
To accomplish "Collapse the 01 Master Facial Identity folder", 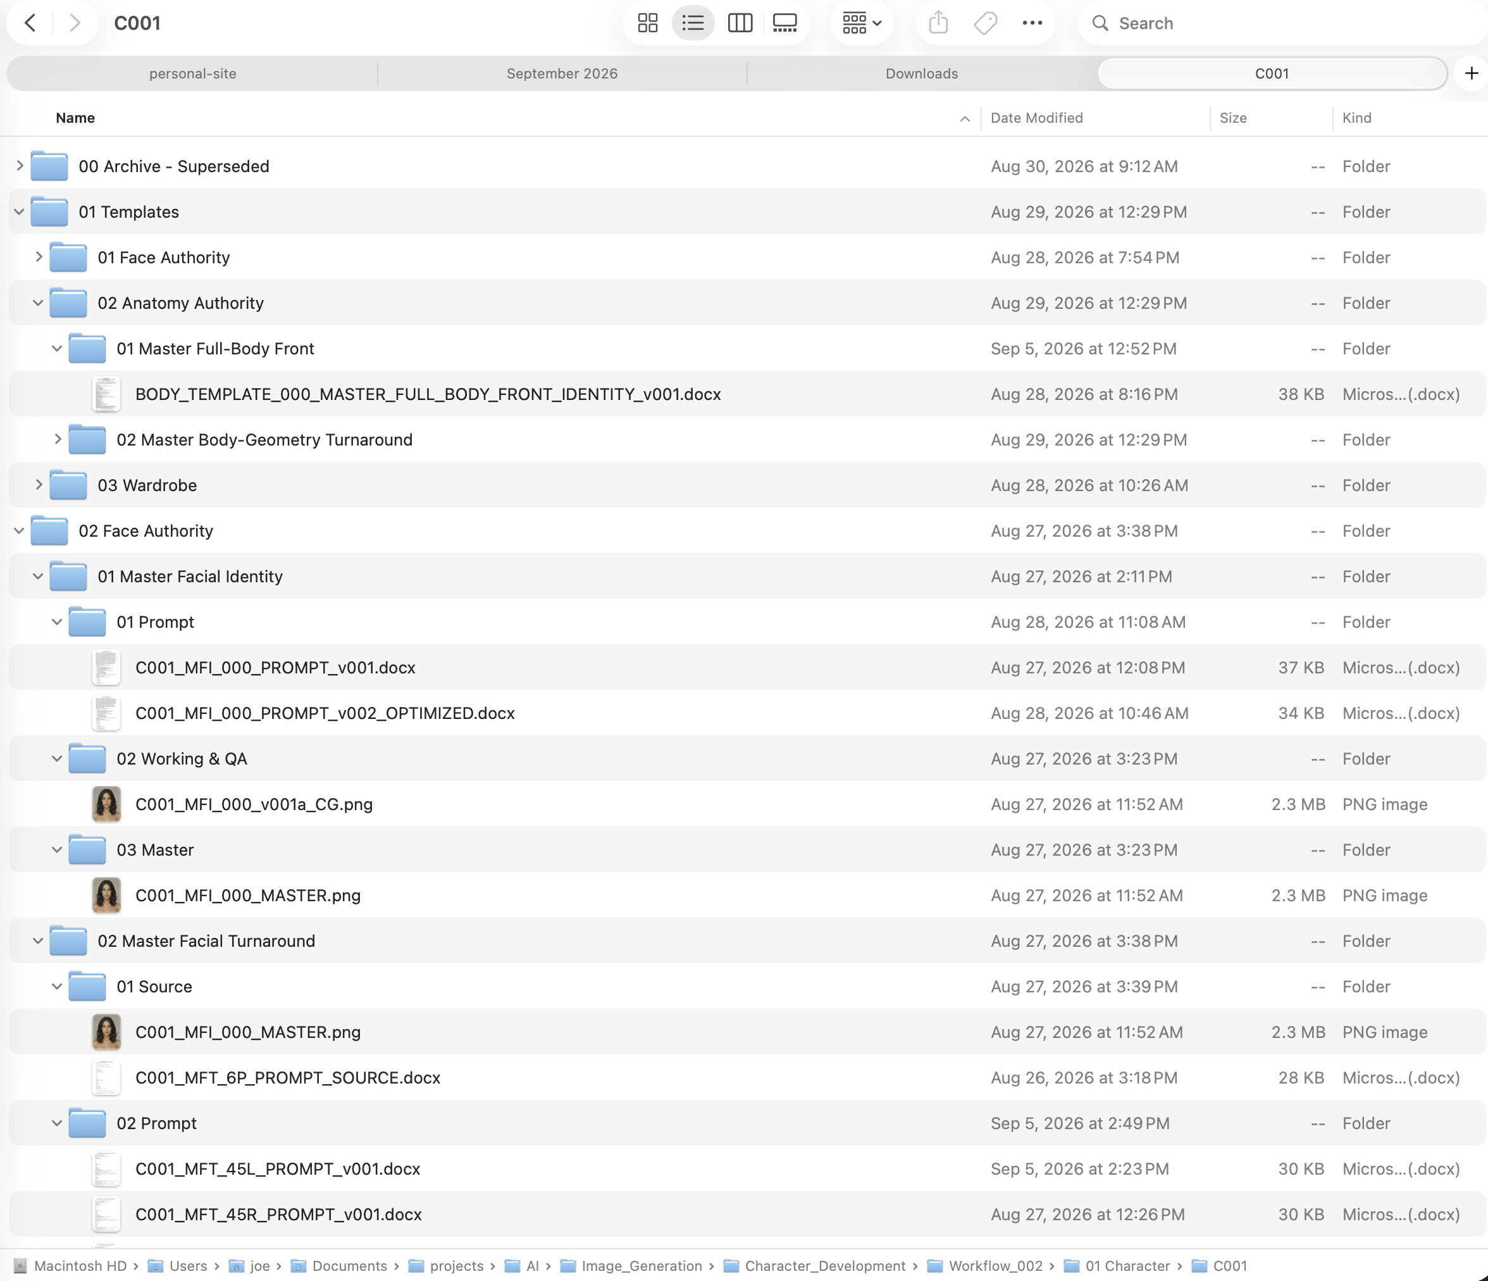I will [39, 576].
